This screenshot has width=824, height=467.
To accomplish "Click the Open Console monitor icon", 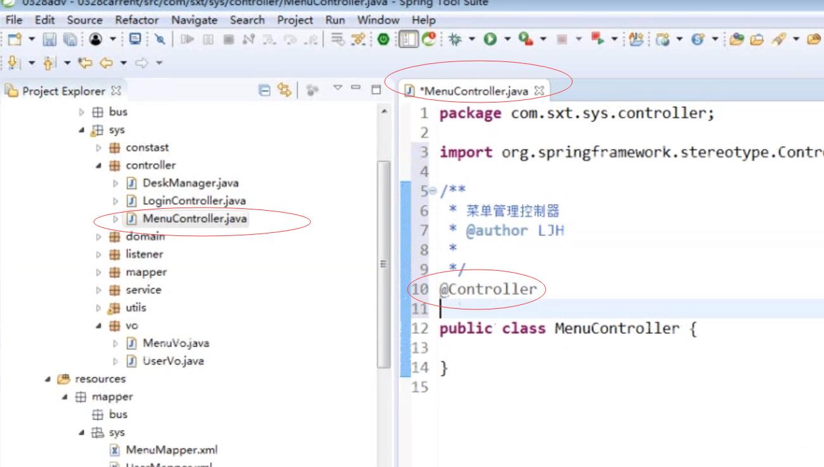I will [x=135, y=39].
